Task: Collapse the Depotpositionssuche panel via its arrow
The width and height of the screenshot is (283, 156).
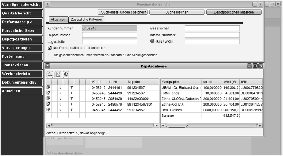Action: click(48, 4)
